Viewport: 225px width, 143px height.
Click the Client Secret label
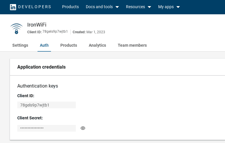(x=30, y=118)
